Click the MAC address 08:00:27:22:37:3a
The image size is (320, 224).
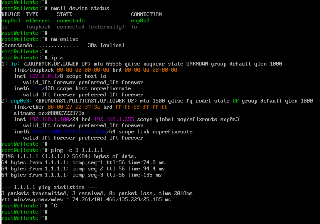74,107
